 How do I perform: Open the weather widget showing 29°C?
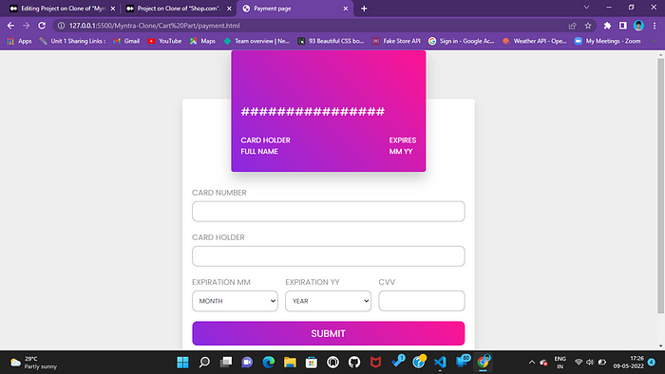point(33,363)
